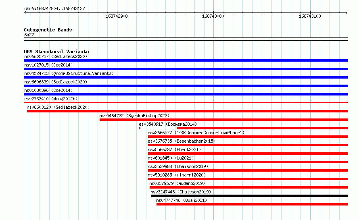
Task: Open nsv4524723 (gnomADStructuralVariants) variant
Action: point(69,73)
